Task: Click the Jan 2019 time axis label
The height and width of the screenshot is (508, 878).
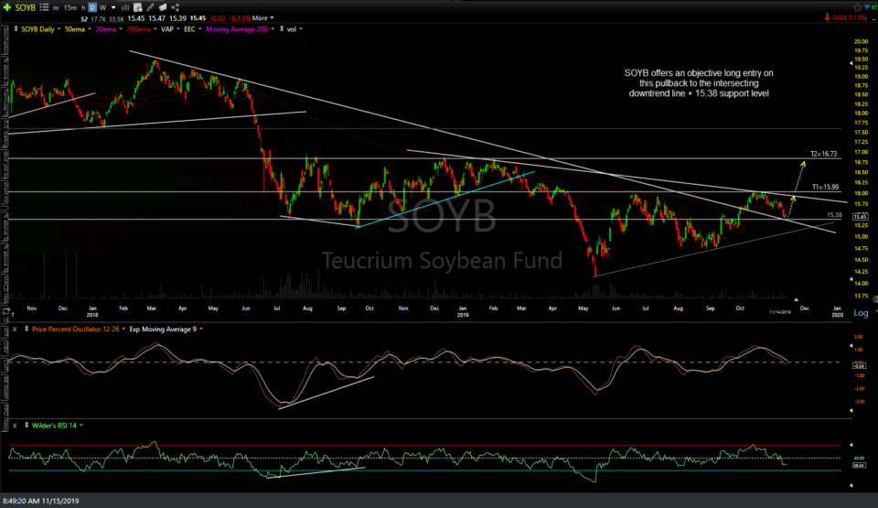Action: [463, 311]
